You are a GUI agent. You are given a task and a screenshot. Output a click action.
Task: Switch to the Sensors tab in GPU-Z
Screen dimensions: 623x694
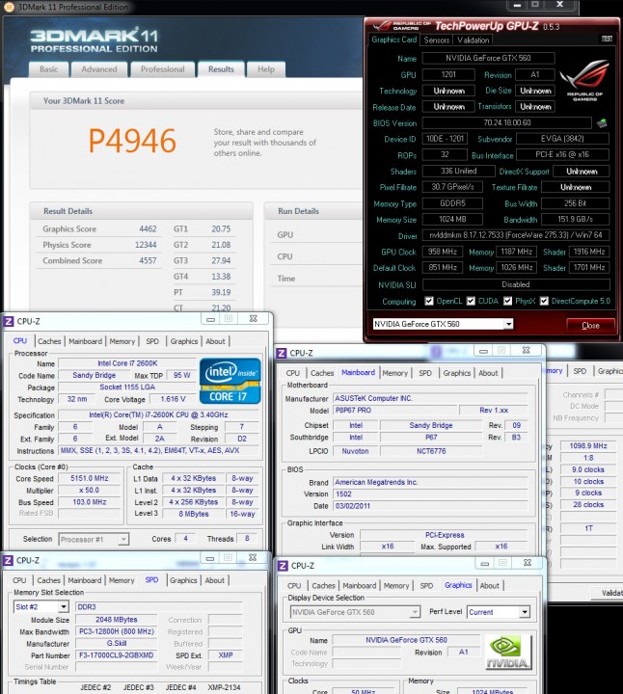(x=437, y=40)
